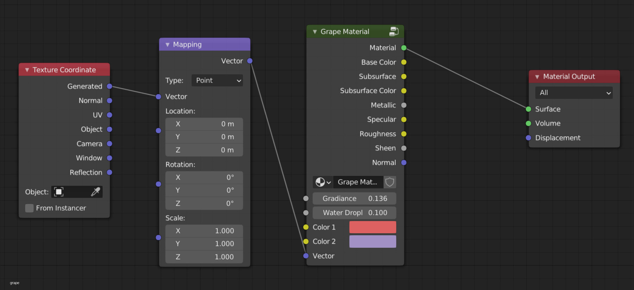Click the Grape Material group edit icon
Viewport: 634px width, 290px height.
coord(394,31)
